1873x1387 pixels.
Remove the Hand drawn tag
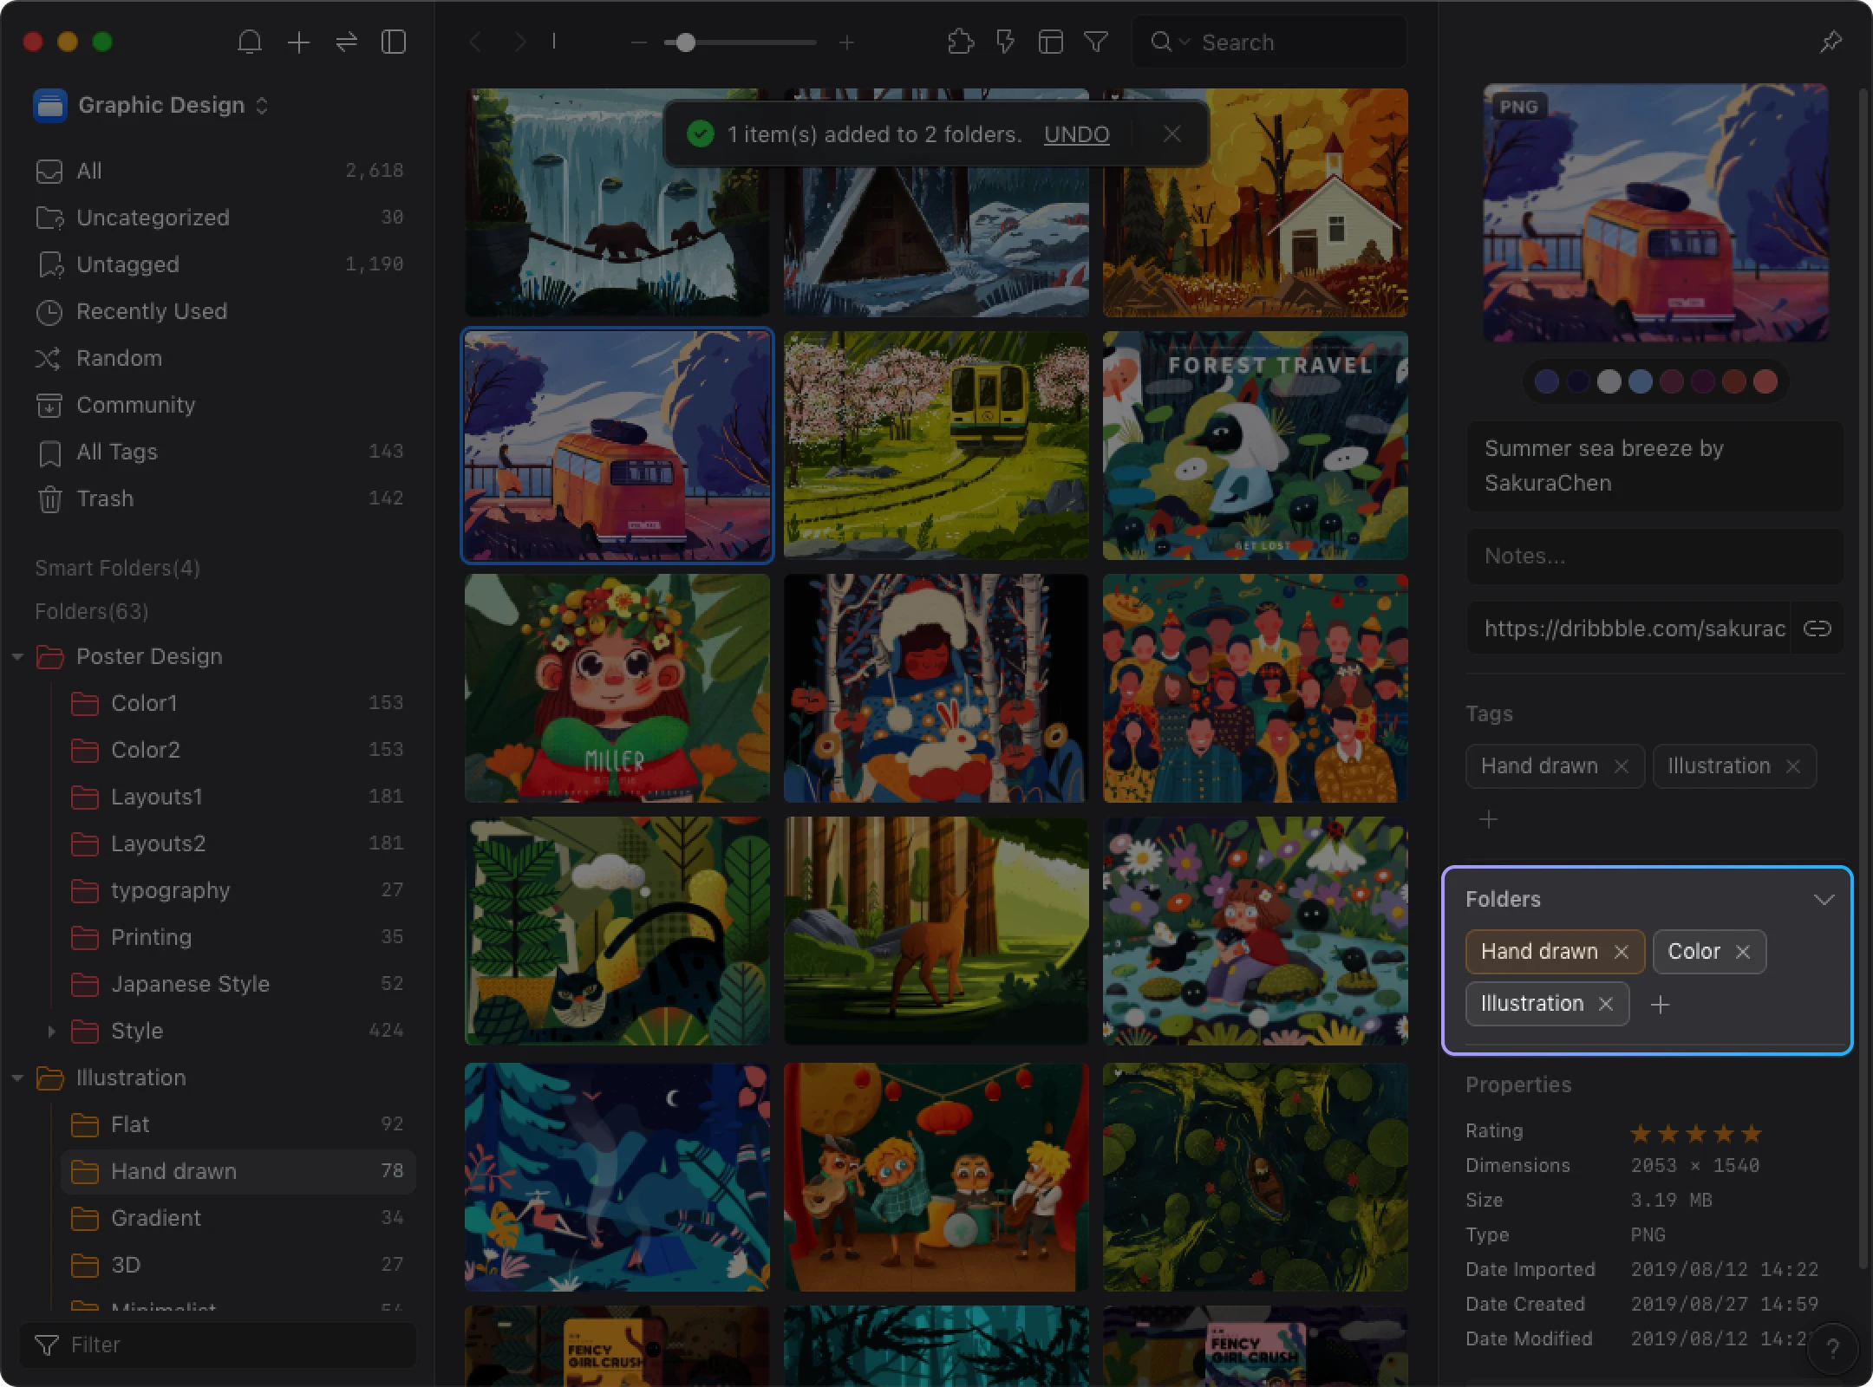pyautogui.click(x=1621, y=766)
